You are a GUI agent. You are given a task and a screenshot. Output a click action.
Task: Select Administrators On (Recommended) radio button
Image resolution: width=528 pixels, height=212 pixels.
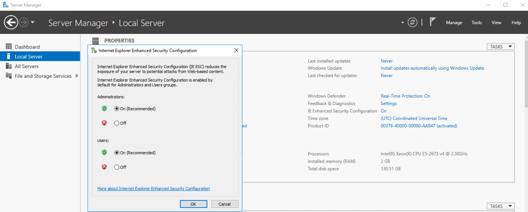[117, 109]
